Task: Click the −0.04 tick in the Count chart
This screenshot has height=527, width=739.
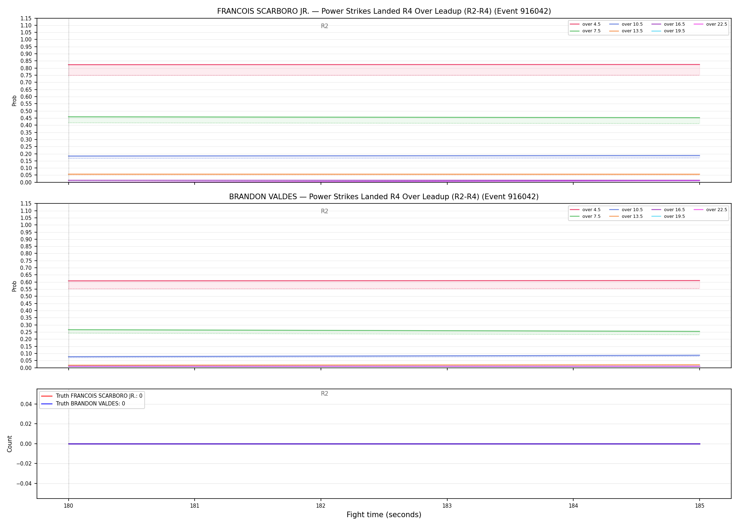Action: point(24,483)
